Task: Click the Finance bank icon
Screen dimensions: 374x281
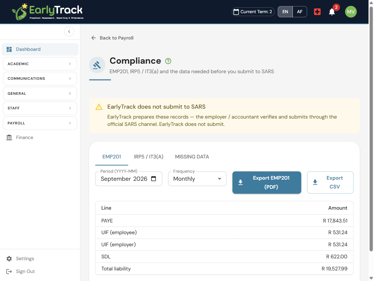Action: click(x=9, y=138)
